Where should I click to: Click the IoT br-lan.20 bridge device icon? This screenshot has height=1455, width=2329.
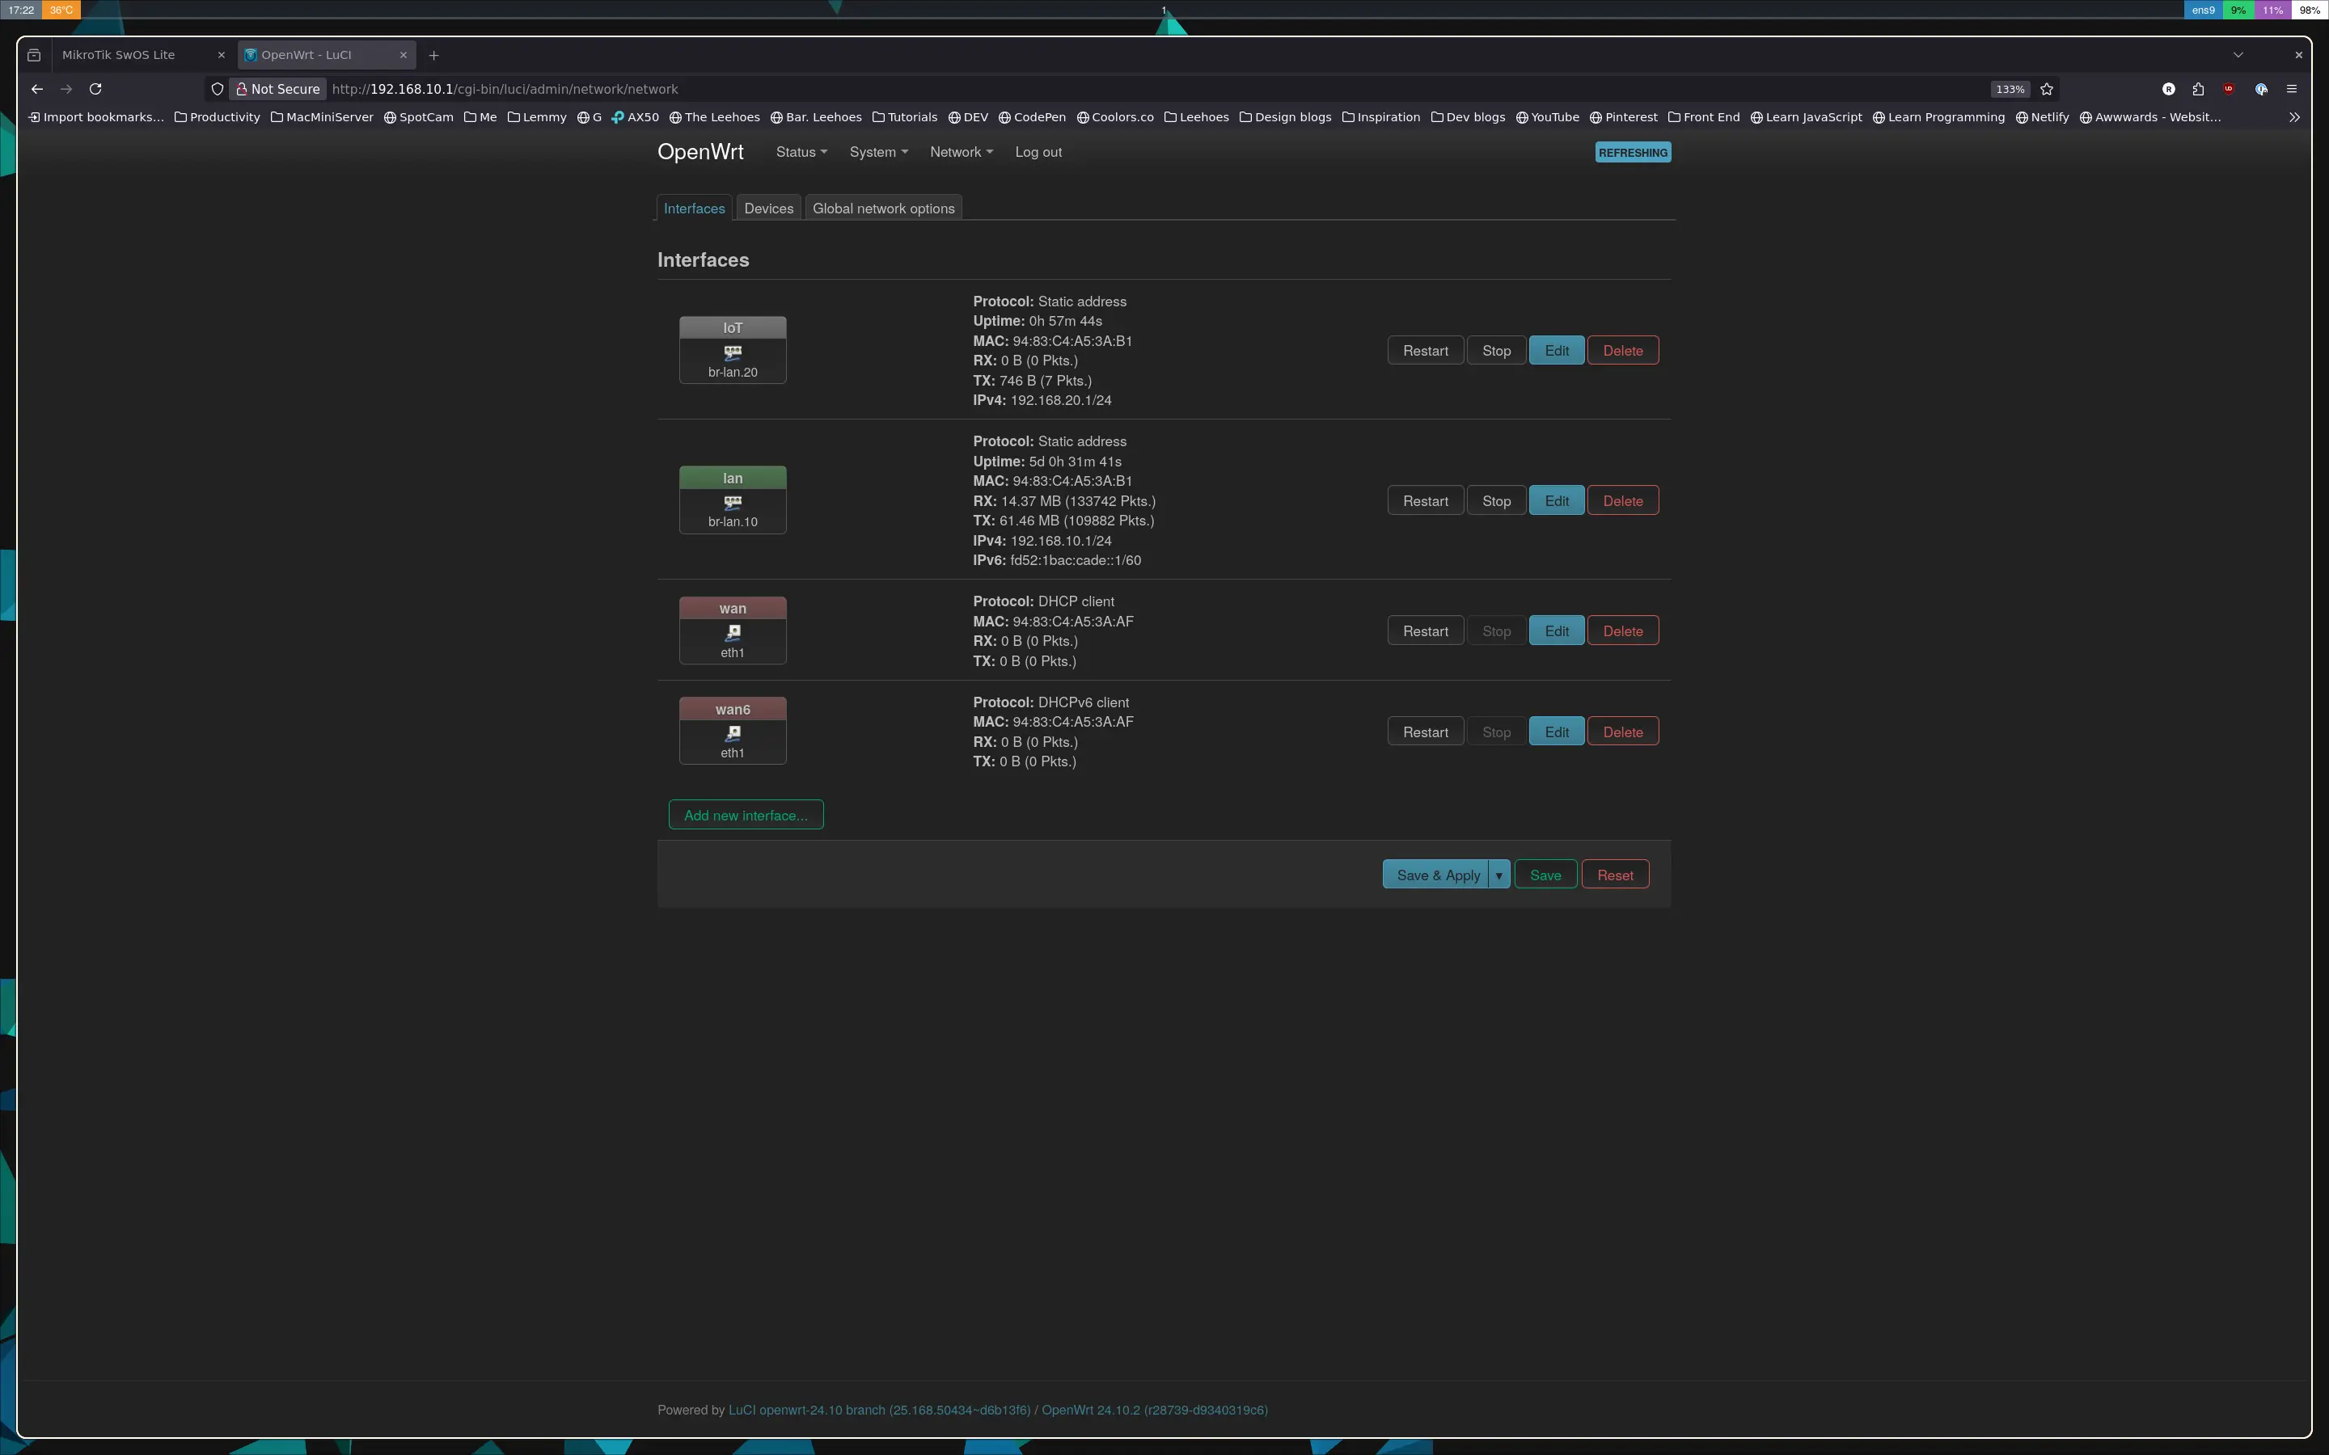pyautogui.click(x=733, y=352)
